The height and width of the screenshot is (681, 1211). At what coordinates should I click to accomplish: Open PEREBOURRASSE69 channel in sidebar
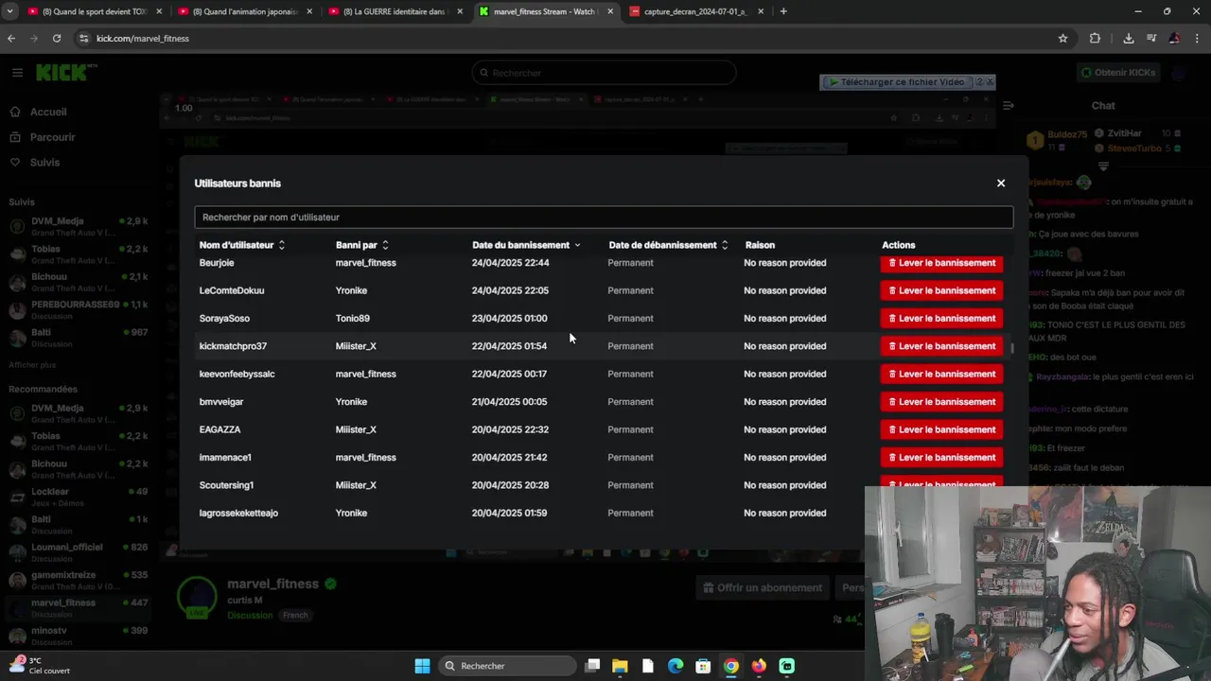coord(78,309)
